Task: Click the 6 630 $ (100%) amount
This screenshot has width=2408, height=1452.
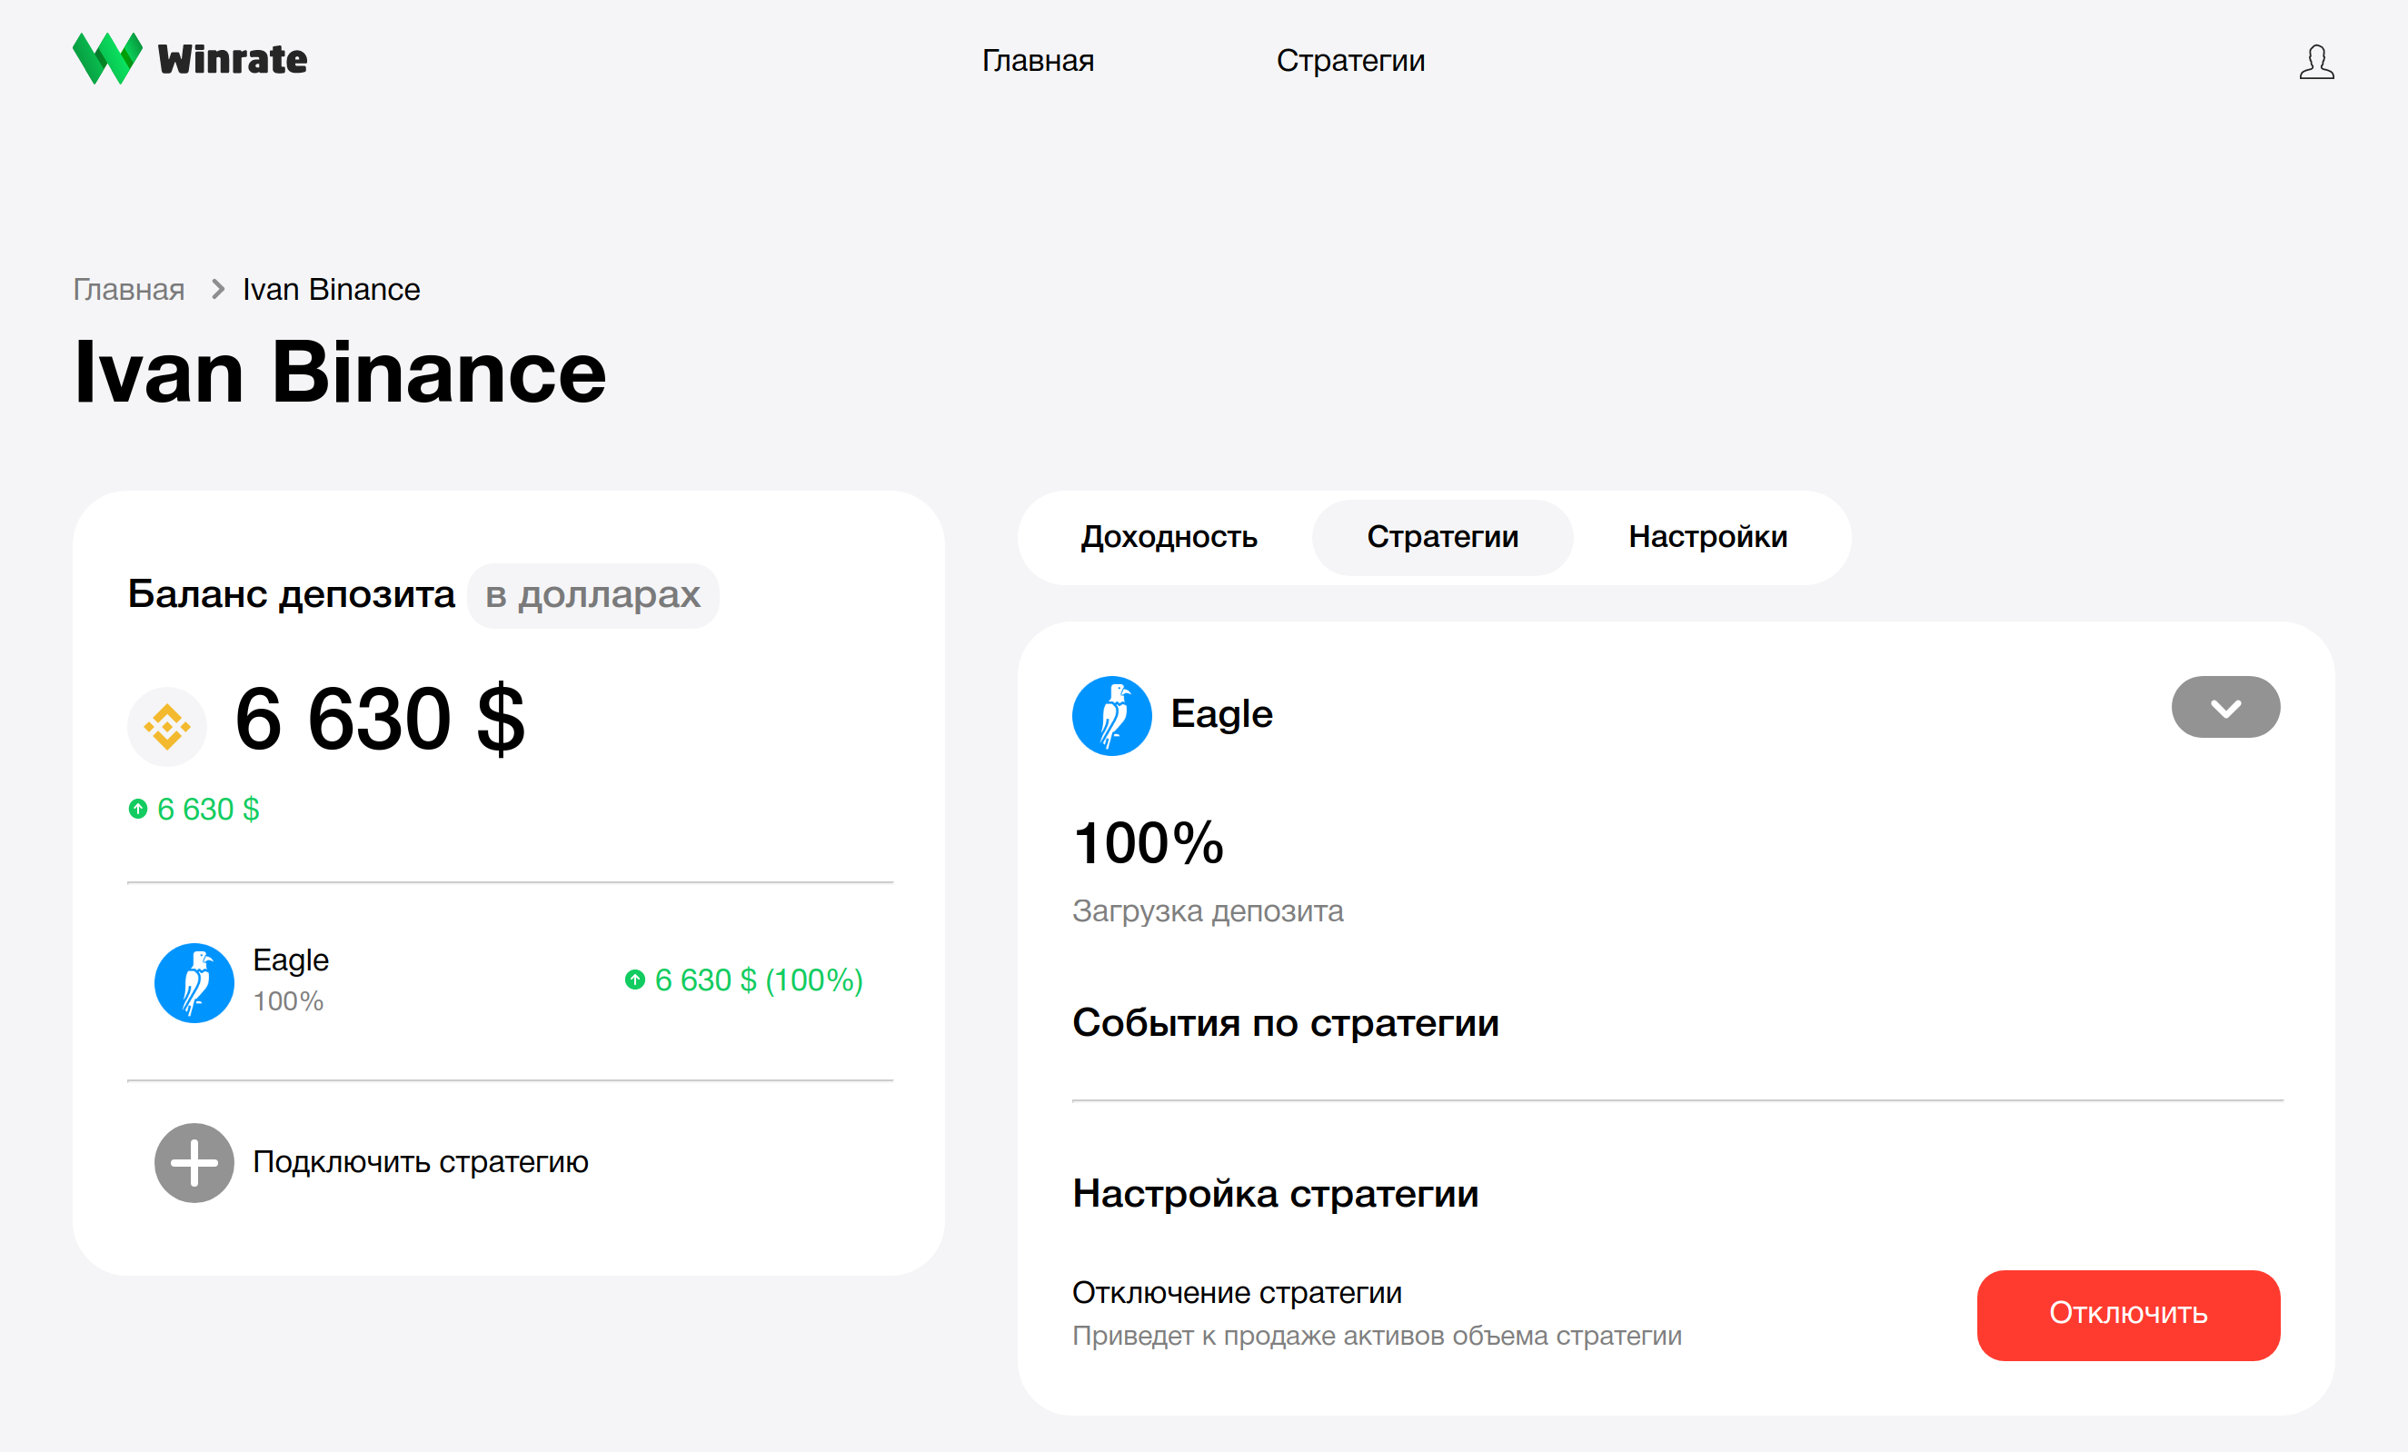Action: [x=759, y=980]
